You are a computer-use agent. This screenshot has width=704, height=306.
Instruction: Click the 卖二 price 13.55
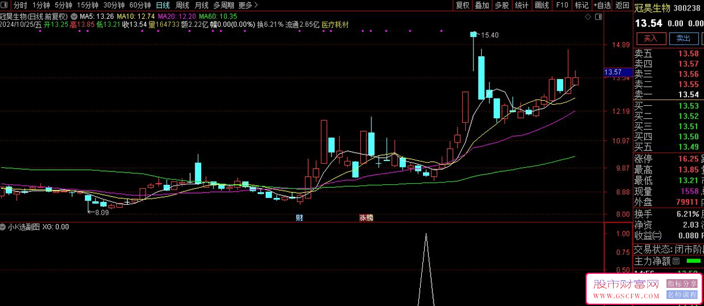(x=688, y=84)
